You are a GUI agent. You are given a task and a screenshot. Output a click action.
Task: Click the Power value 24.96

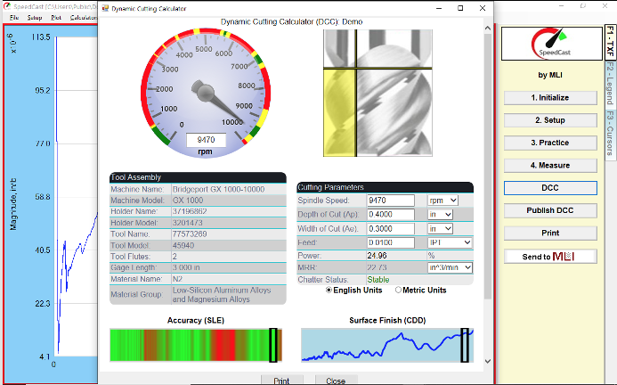coord(377,256)
